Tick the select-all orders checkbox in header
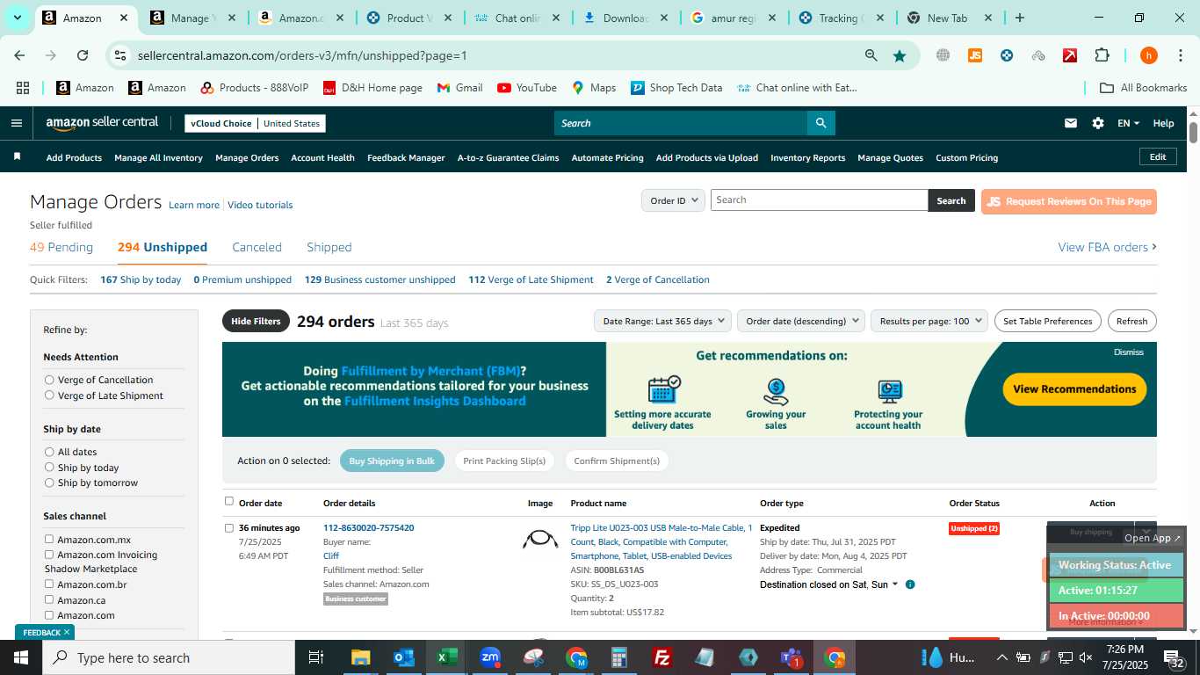 [x=229, y=501]
